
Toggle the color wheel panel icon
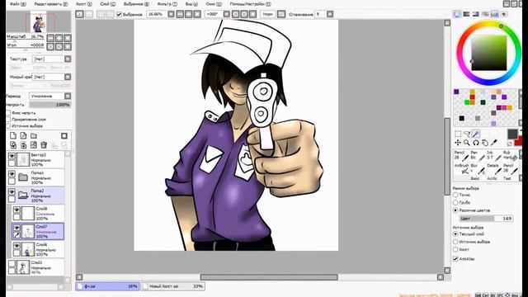457,14
